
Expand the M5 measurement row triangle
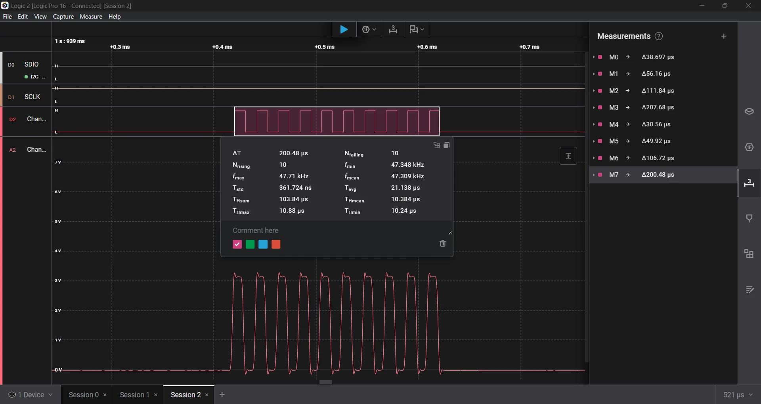coord(594,141)
